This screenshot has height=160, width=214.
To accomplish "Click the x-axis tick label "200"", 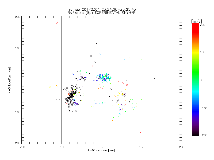I will click(x=182, y=147).
